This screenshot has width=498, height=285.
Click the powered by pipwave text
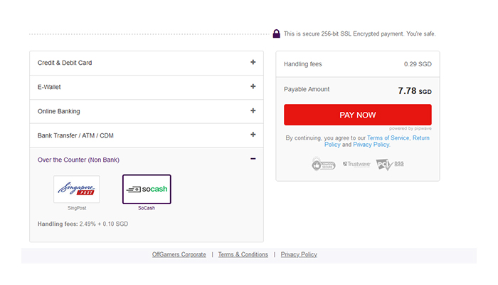click(x=410, y=128)
